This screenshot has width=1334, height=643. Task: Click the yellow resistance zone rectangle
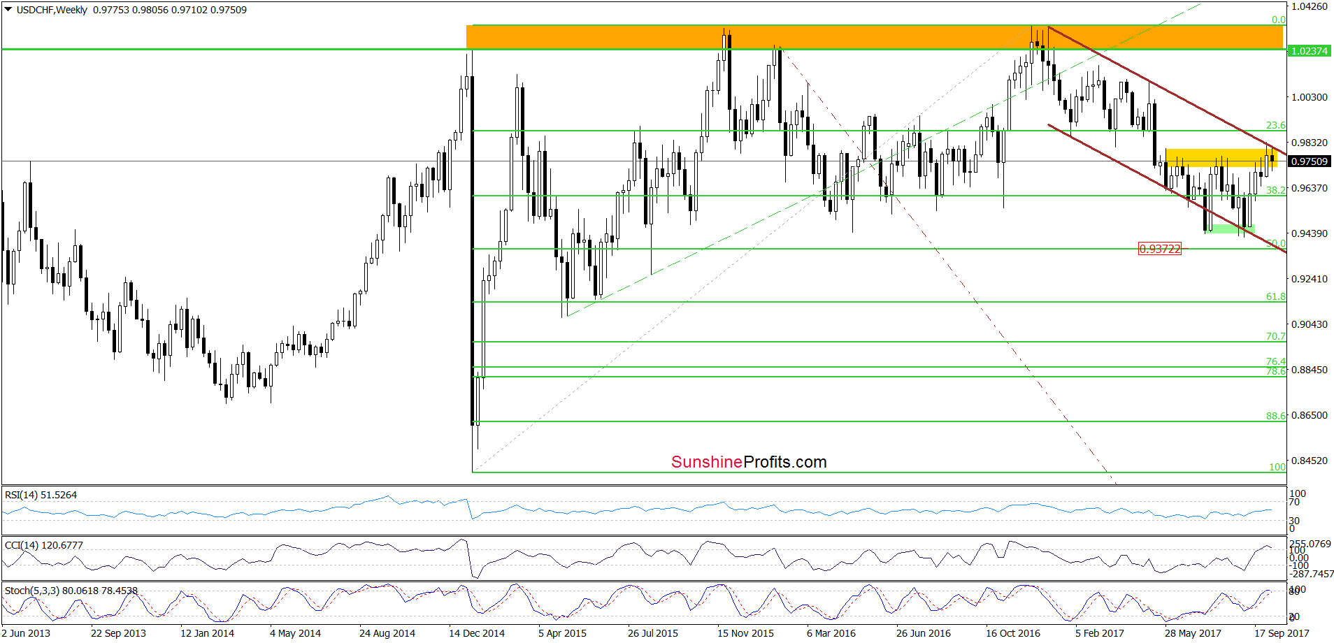click(1221, 159)
